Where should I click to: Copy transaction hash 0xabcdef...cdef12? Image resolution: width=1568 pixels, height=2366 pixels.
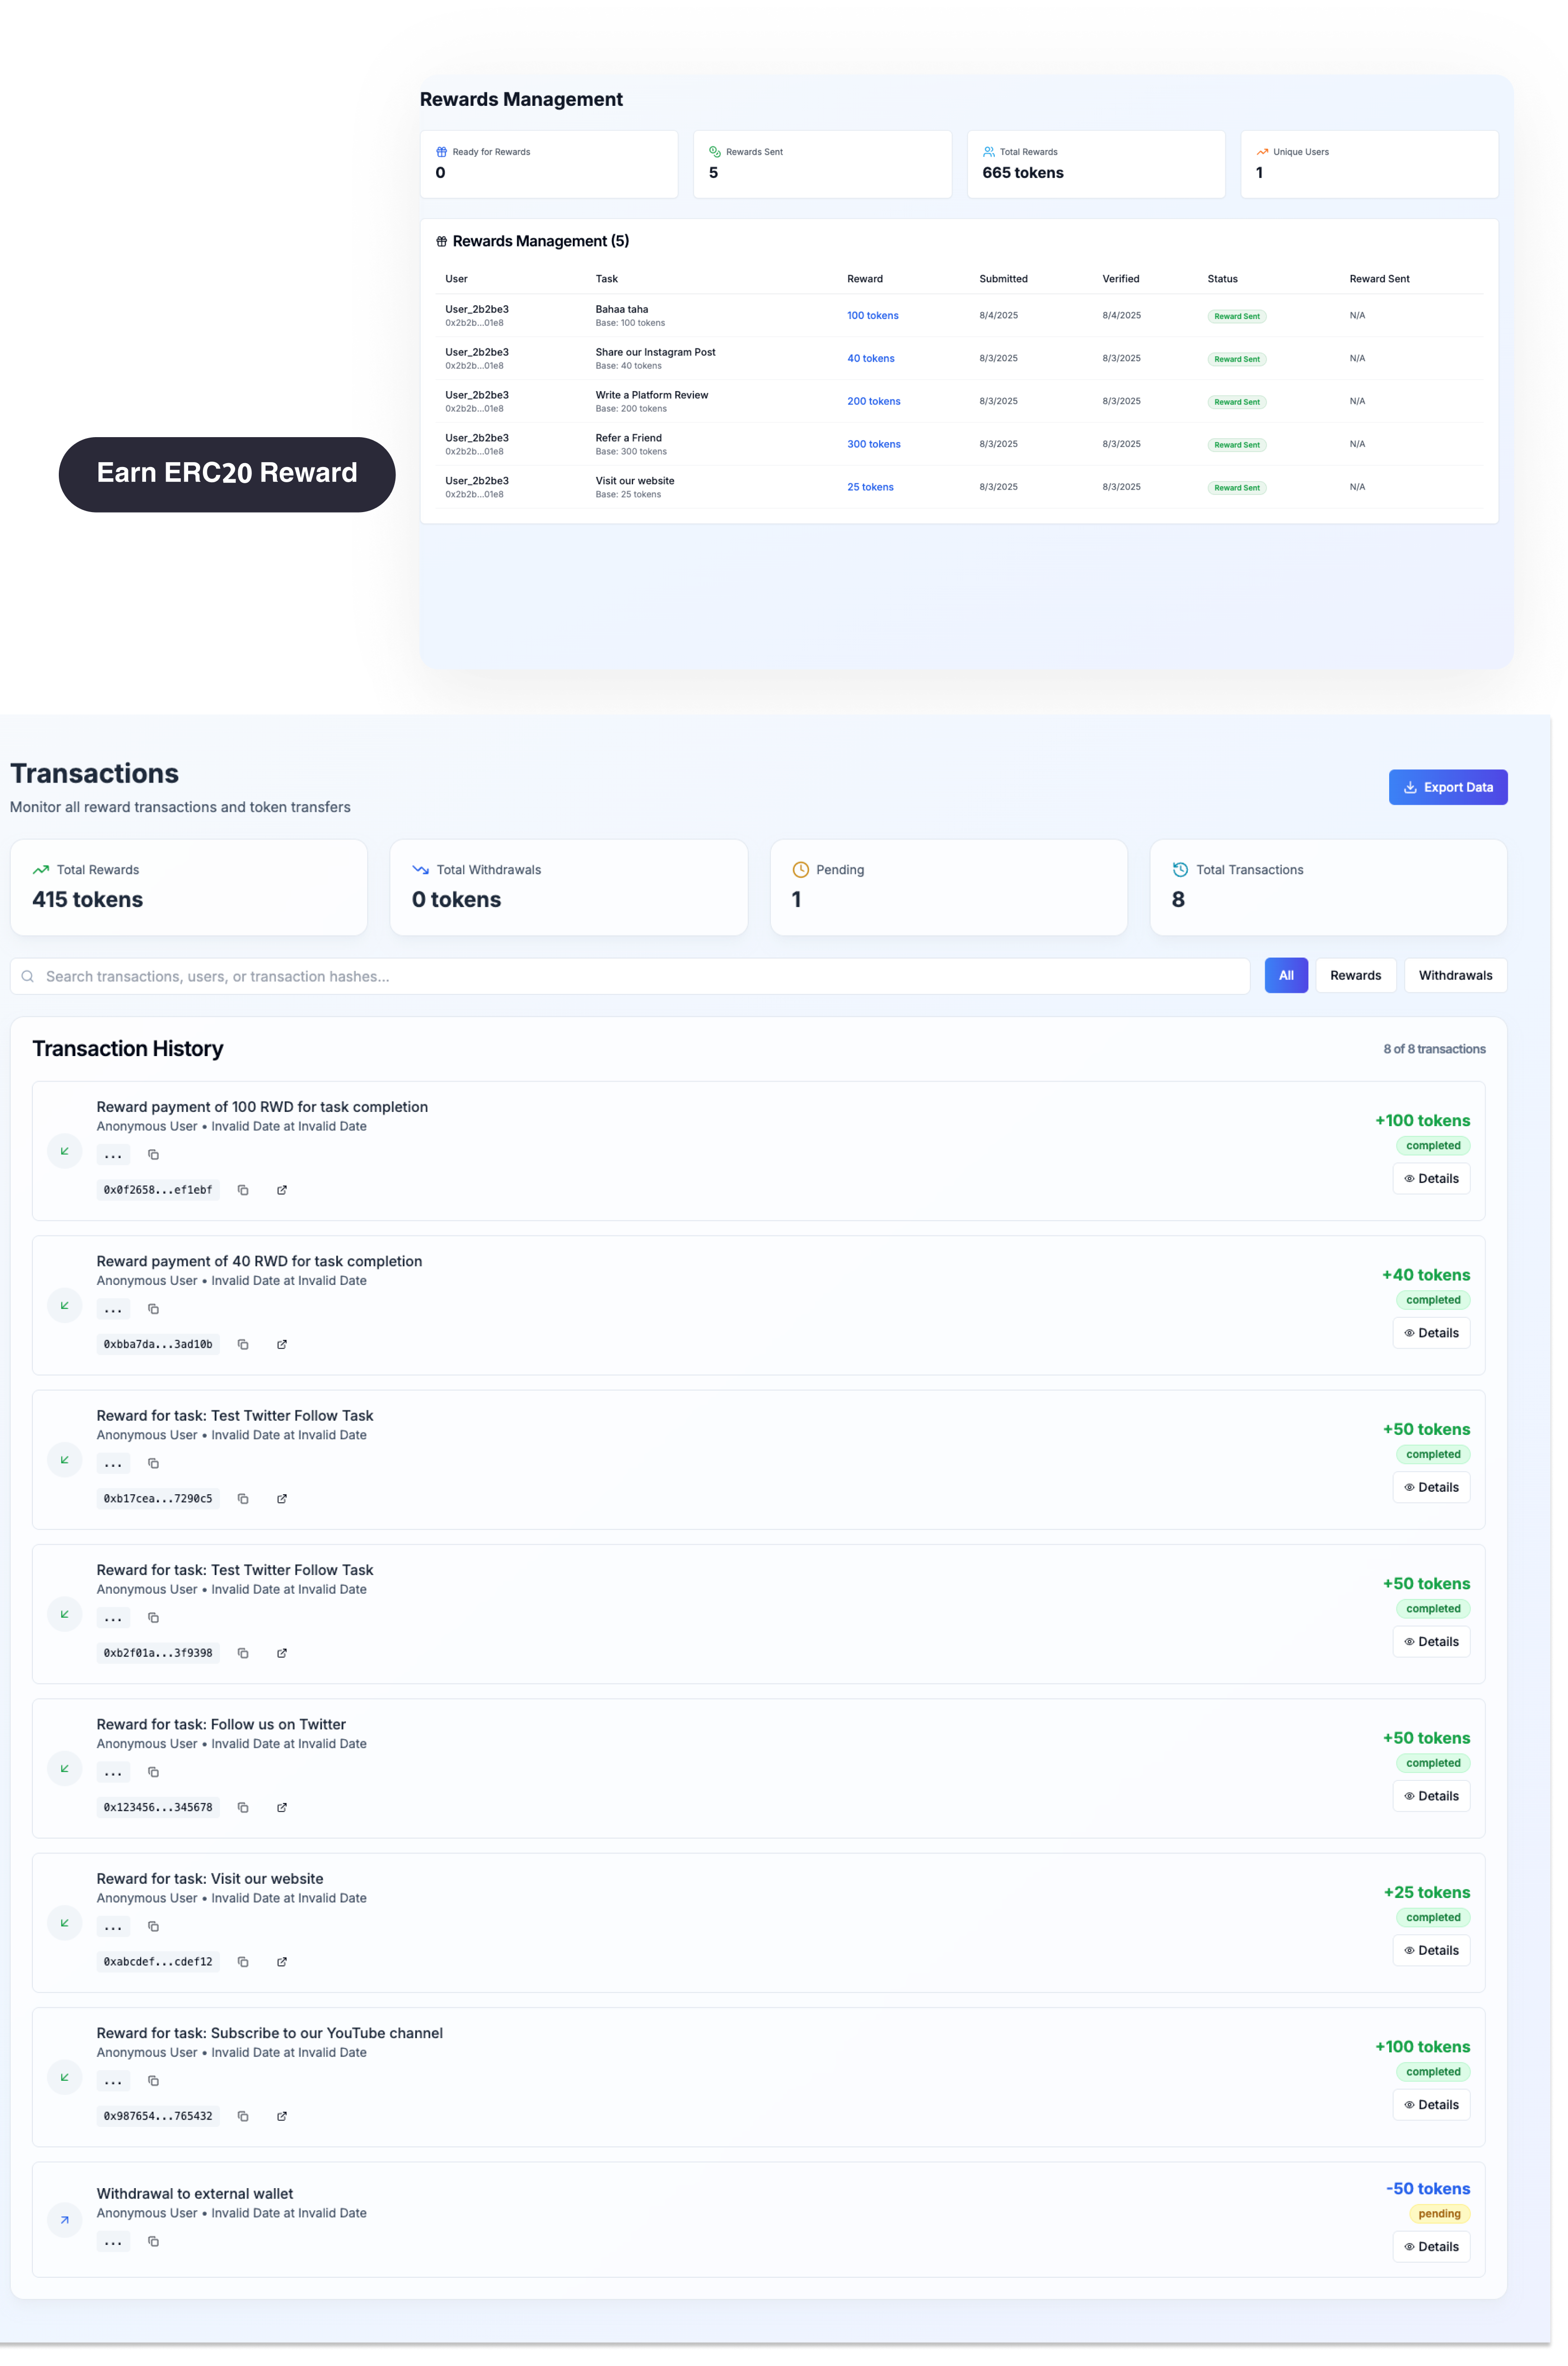[x=243, y=1961]
